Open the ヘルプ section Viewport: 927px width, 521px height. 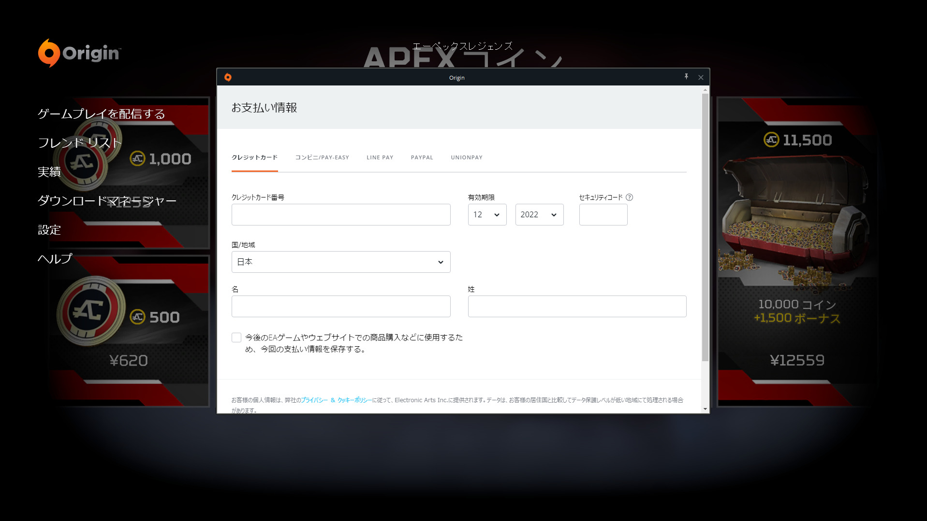point(55,258)
